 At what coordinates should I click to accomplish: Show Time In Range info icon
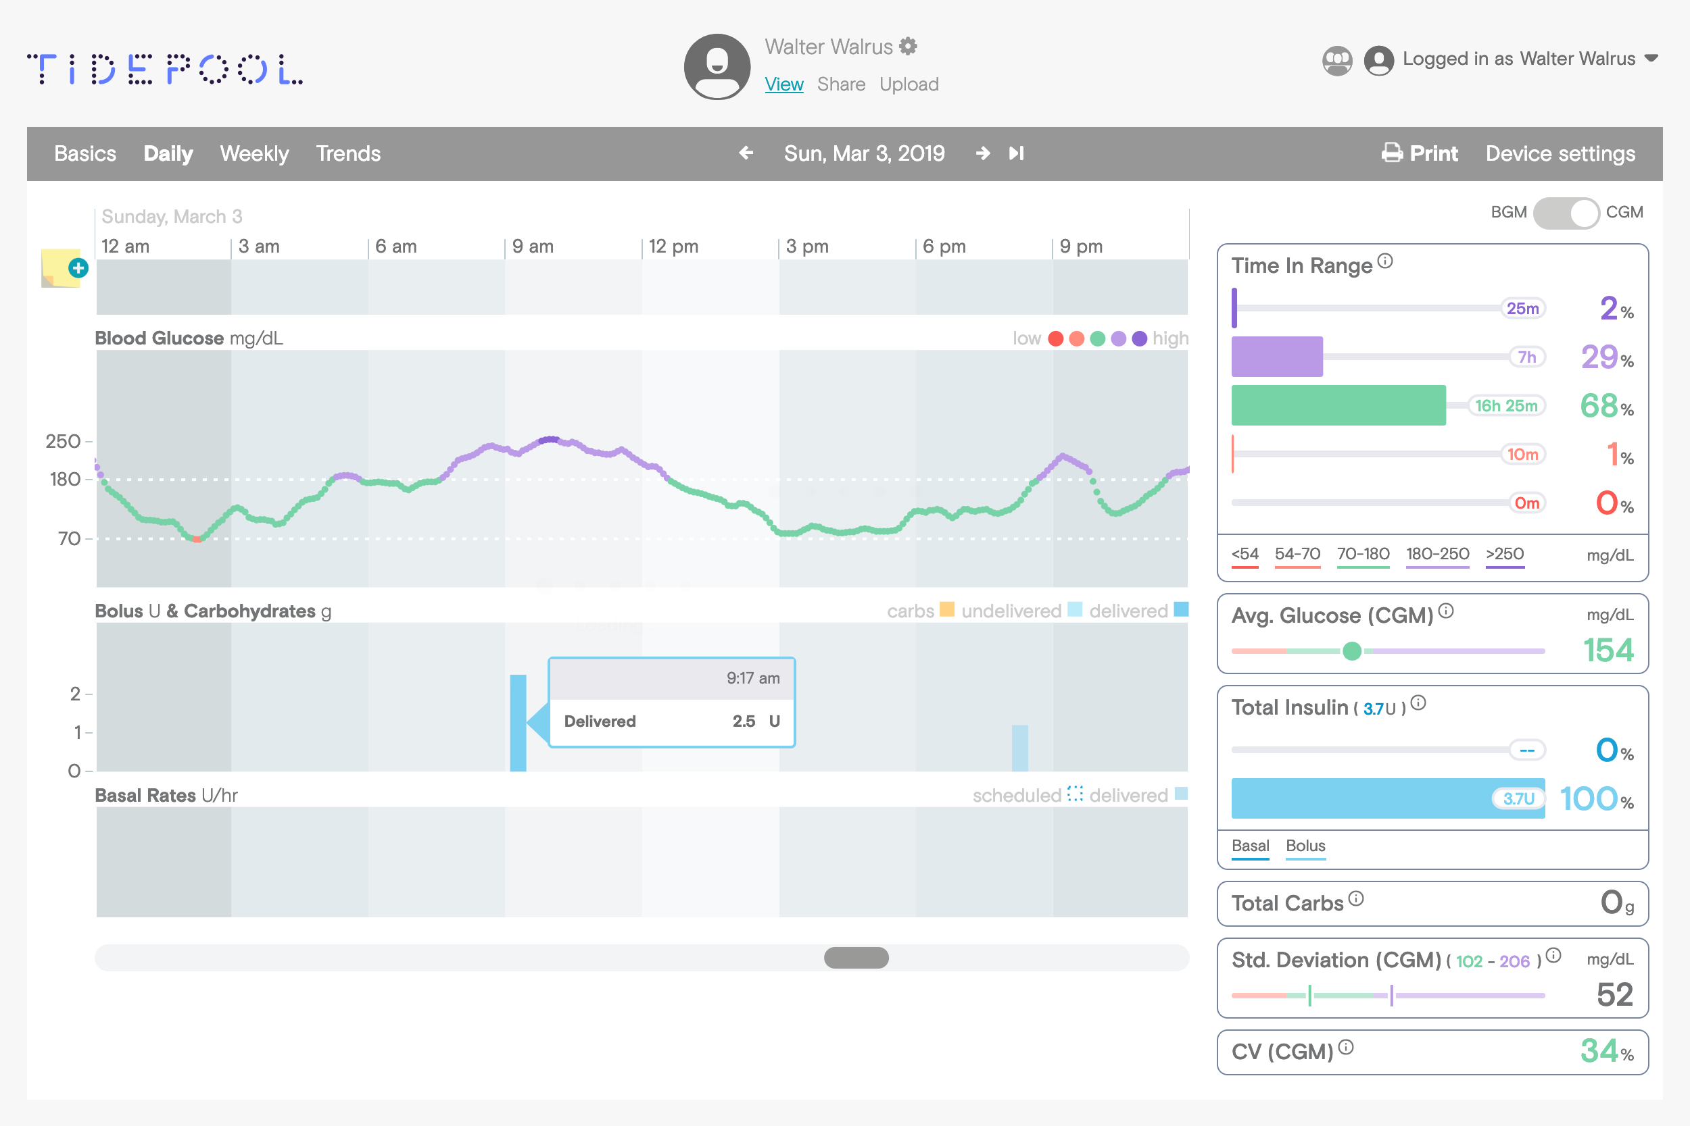point(1385,261)
